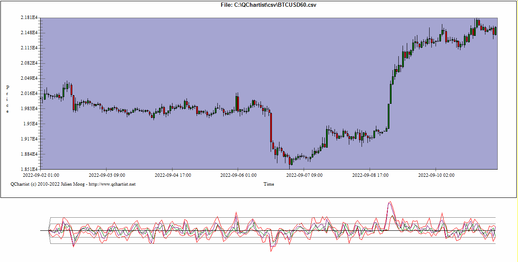
Task: Click the tall green rally candle
Action: [x=388, y=116]
